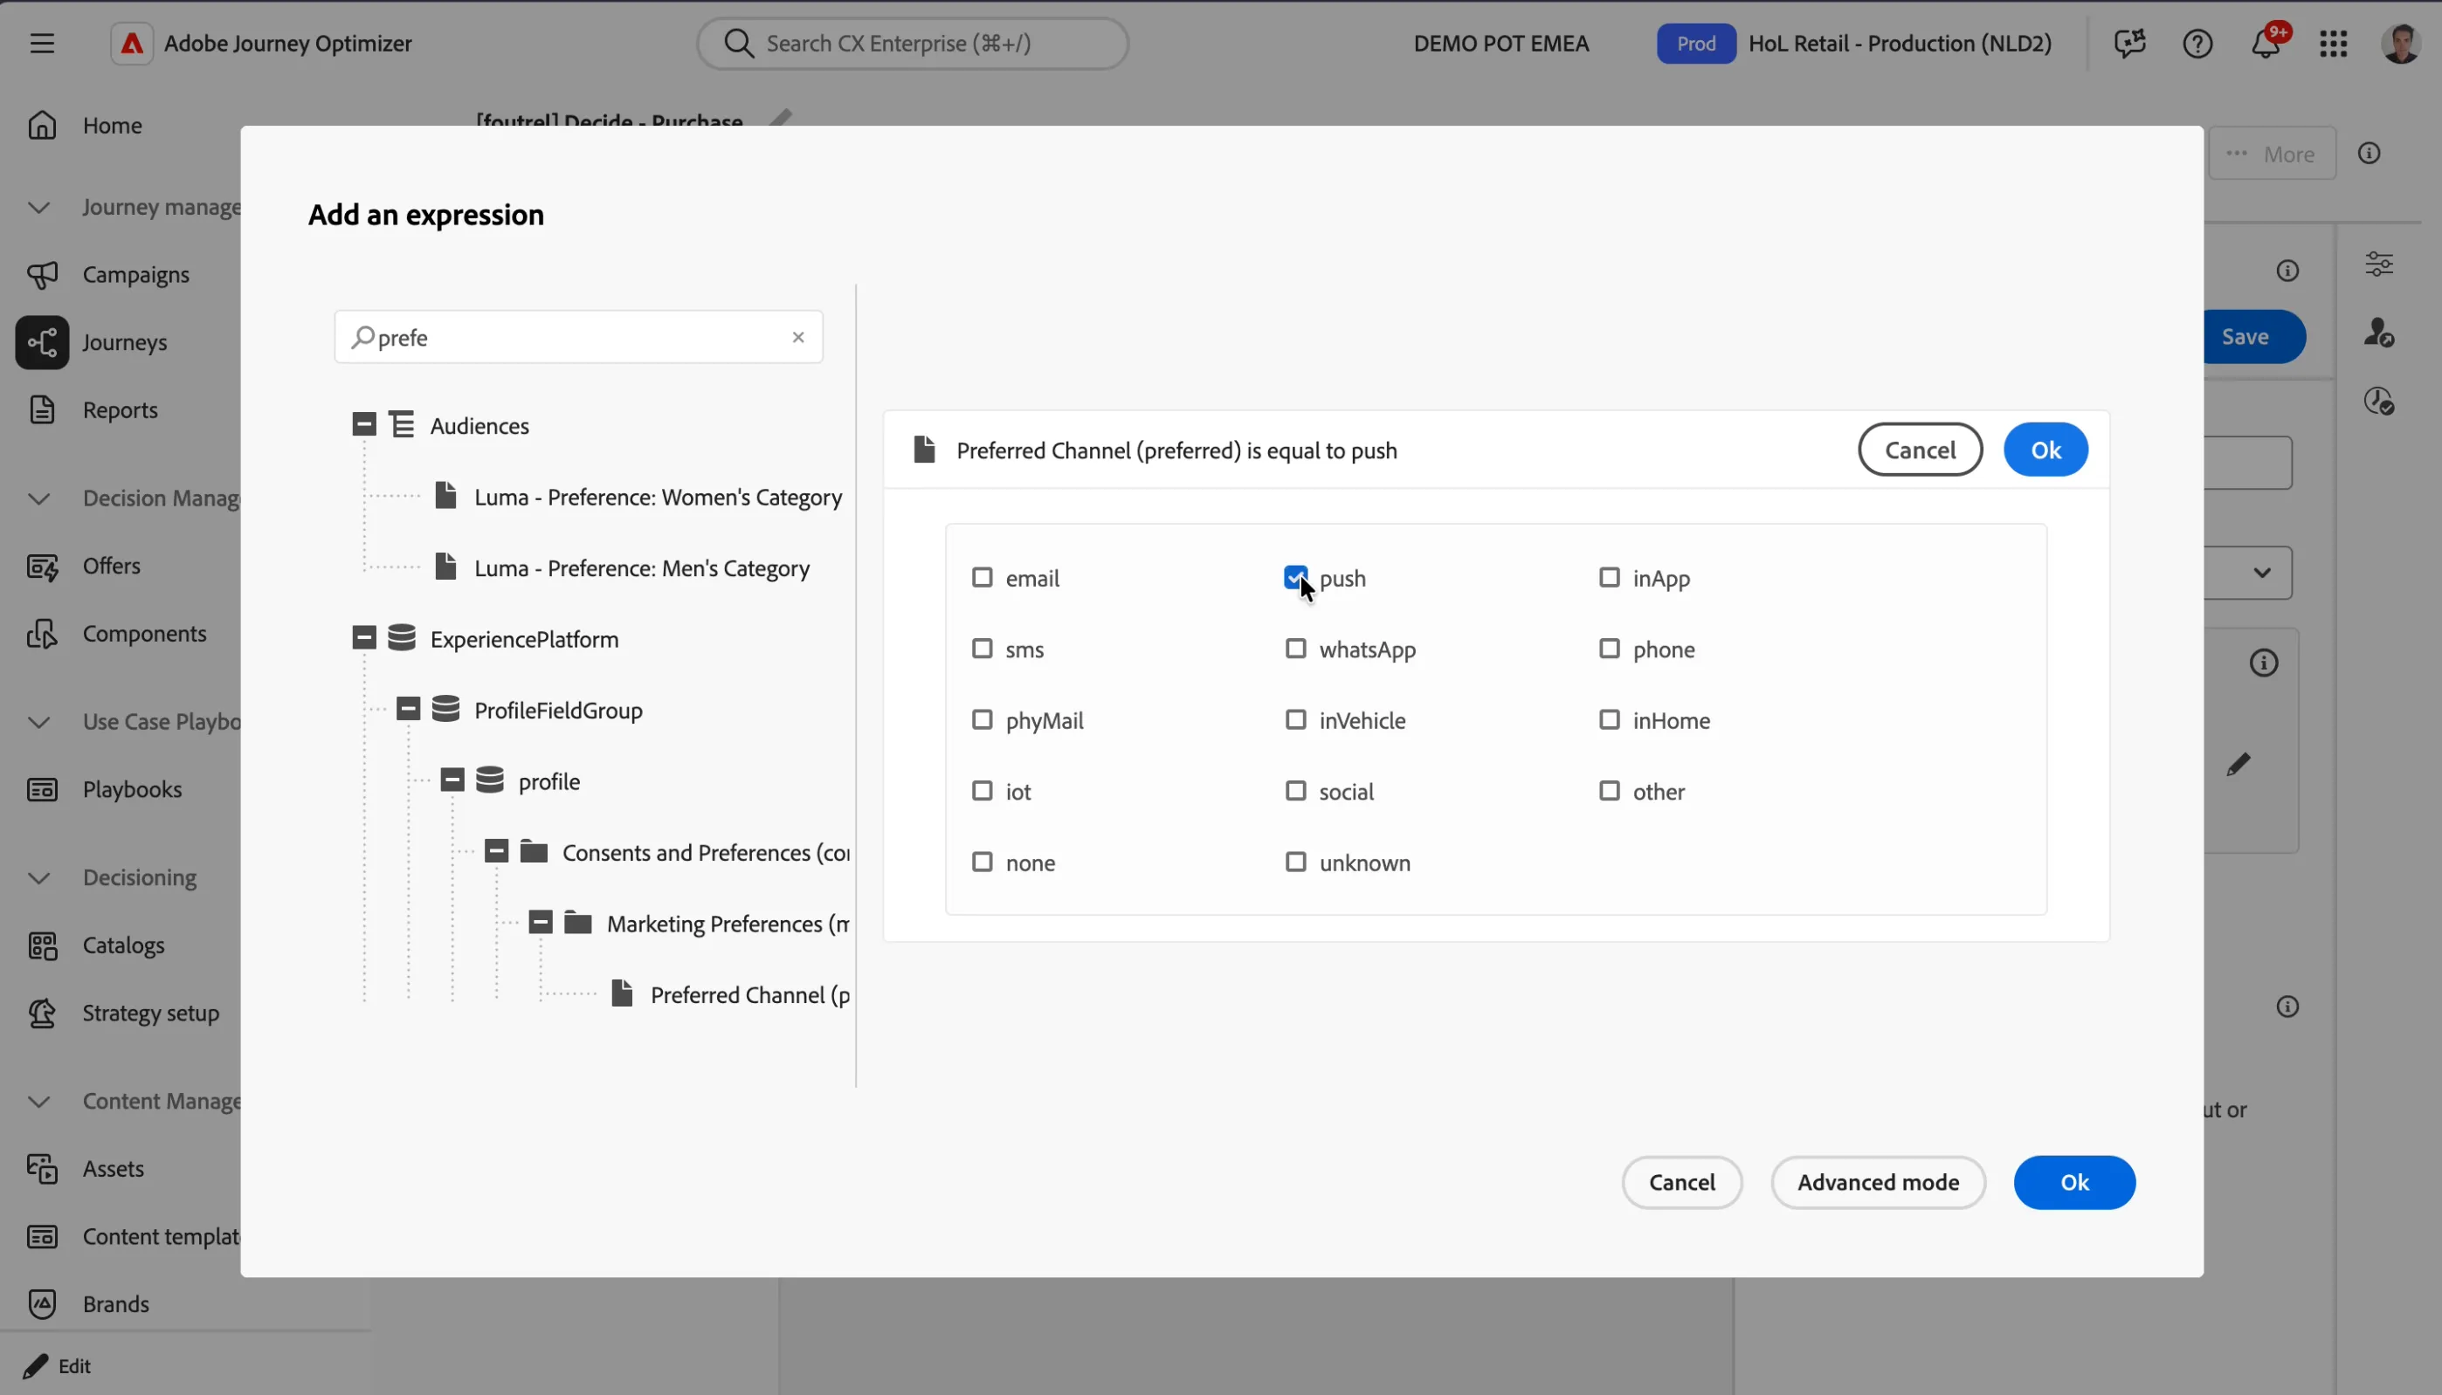Click the Adobe logo icon
This screenshot has height=1395, width=2442.
pos(131,43)
